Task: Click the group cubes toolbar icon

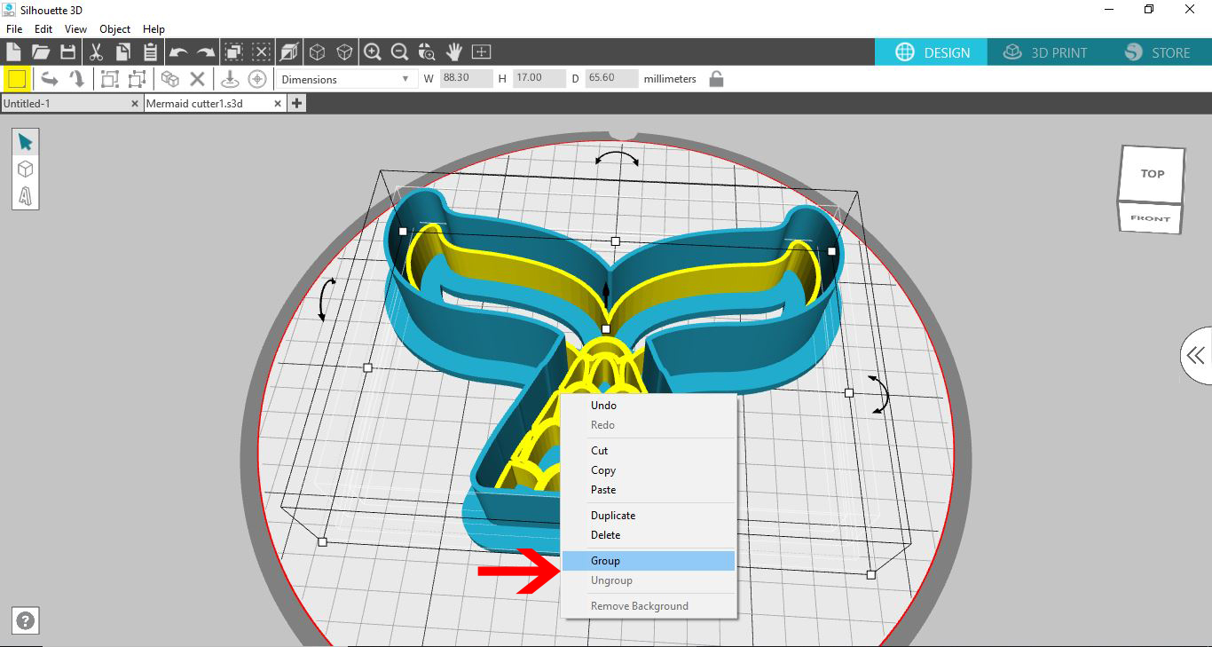Action: (169, 79)
